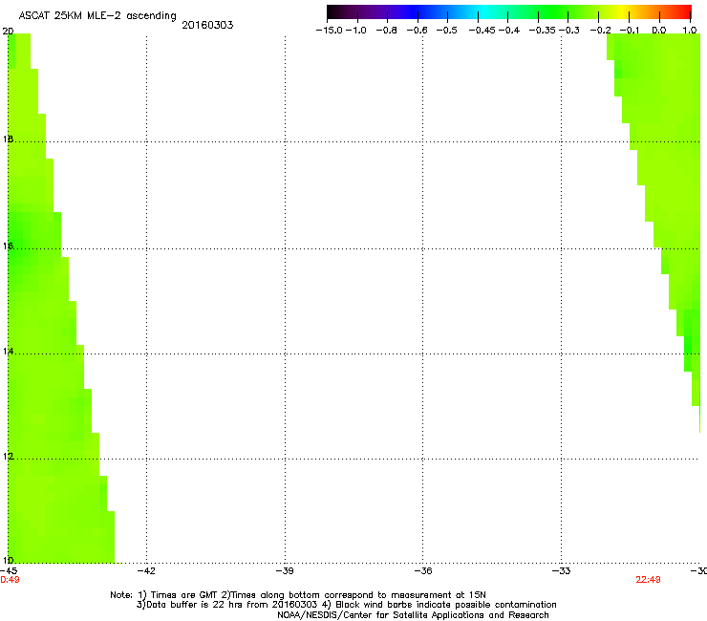Click the -0.8 color bar label
This screenshot has width=707, height=621.
[386, 31]
